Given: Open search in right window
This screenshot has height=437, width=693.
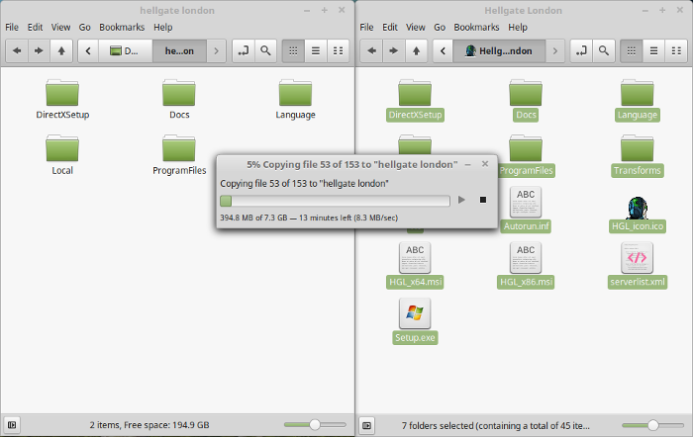Looking at the screenshot, I should point(604,50).
